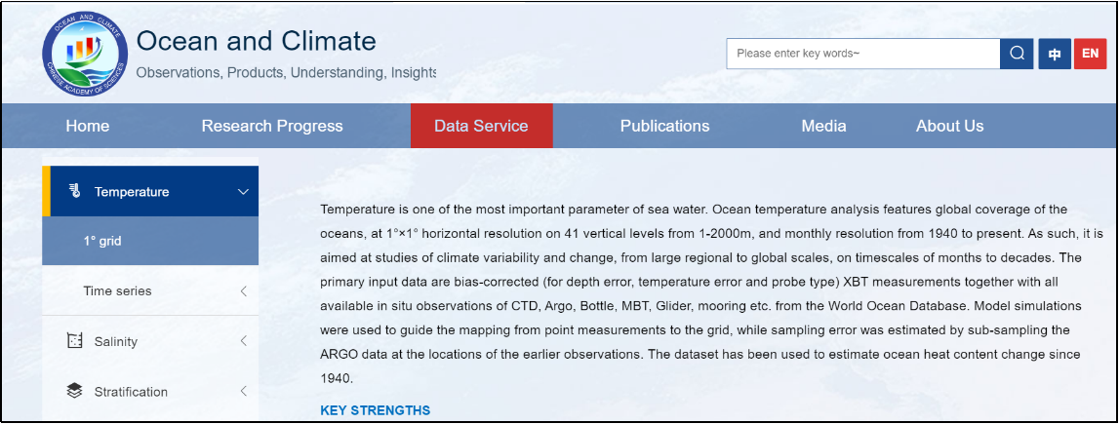Open the Publications menu item
Viewport: 1119px width, 424px height.
(665, 126)
